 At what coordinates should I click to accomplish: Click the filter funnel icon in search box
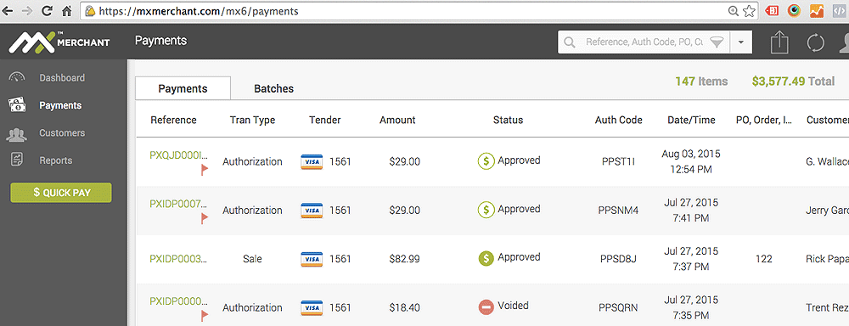(x=717, y=42)
